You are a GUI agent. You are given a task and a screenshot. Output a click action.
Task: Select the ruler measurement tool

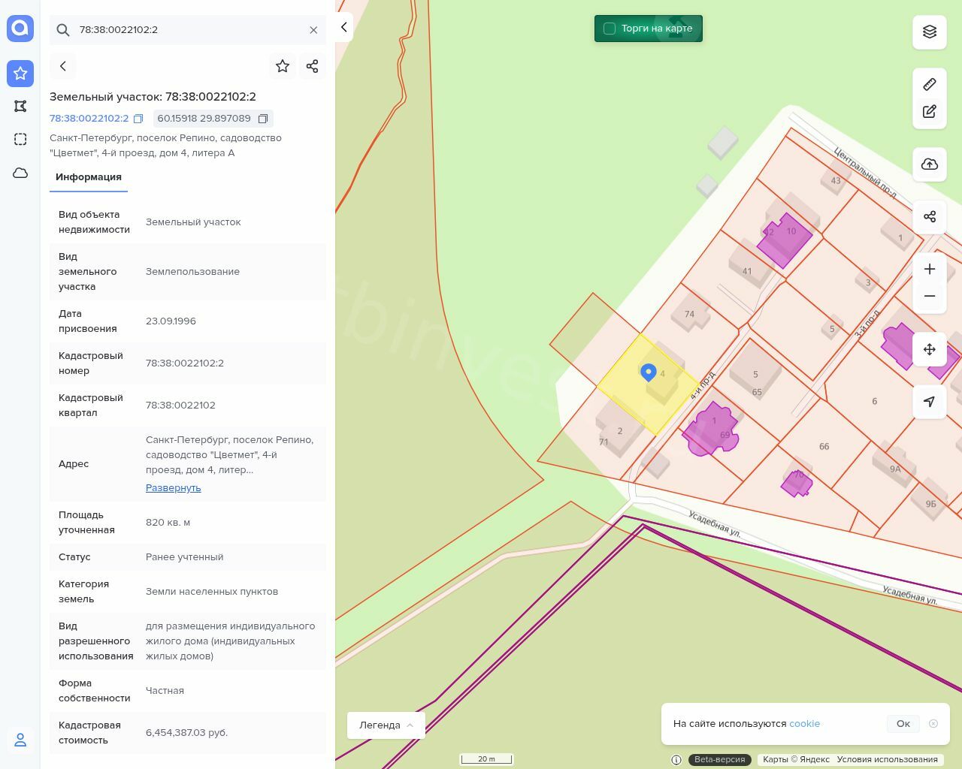coord(930,84)
